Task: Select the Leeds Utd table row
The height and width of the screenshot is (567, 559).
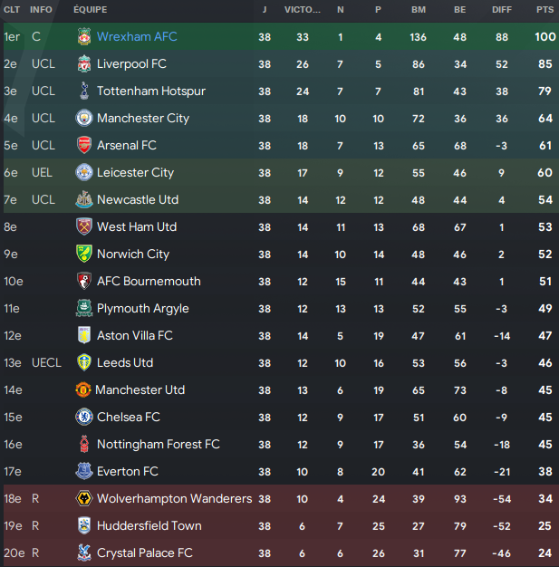Action: coord(279,362)
